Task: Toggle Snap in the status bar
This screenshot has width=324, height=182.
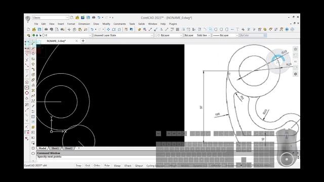Action: [x=78, y=165]
